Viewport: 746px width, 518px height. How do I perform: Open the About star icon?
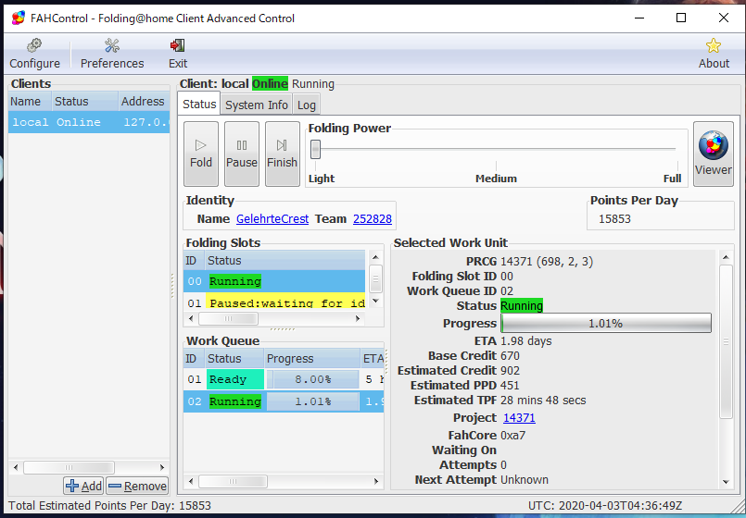(714, 54)
